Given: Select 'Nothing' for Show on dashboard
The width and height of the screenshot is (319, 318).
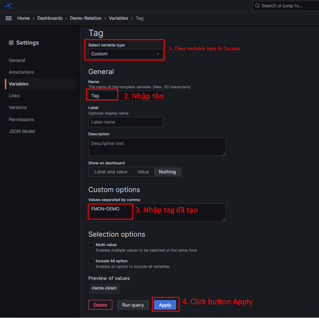Looking at the screenshot, I should (167, 172).
